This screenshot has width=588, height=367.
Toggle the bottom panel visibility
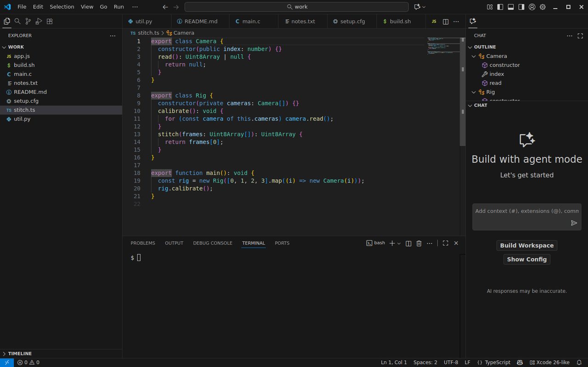point(511,7)
